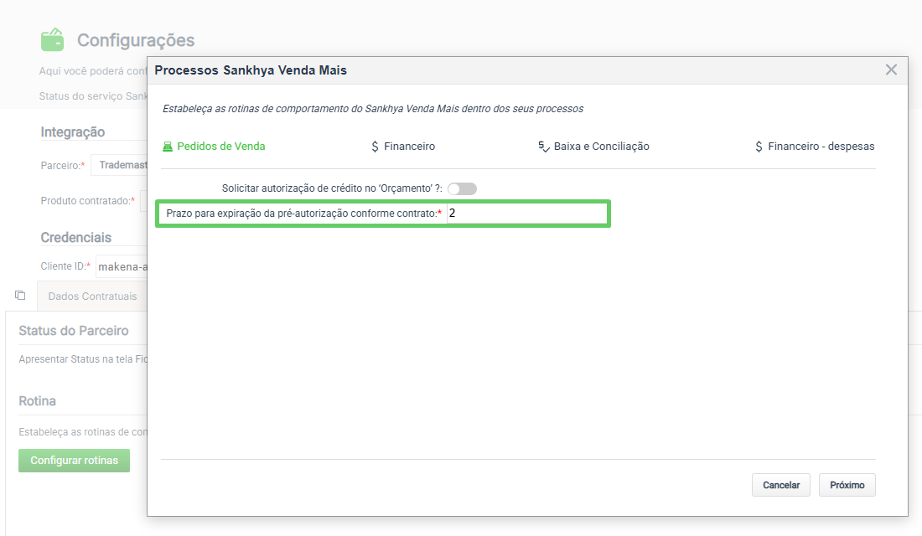
Task: Open the Financeiro - despesas tab
Action: click(x=815, y=147)
